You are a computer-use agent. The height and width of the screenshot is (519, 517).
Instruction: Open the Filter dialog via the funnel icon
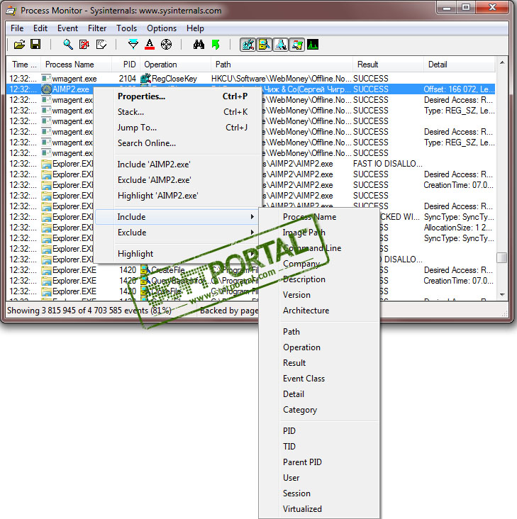pyautogui.click(x=133, y=45)
